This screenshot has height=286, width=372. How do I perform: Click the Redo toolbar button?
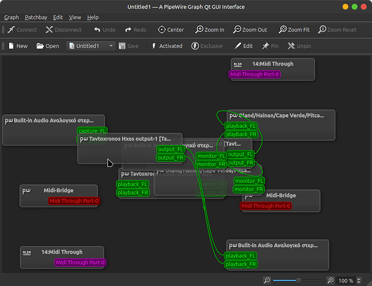pos(136,30)
